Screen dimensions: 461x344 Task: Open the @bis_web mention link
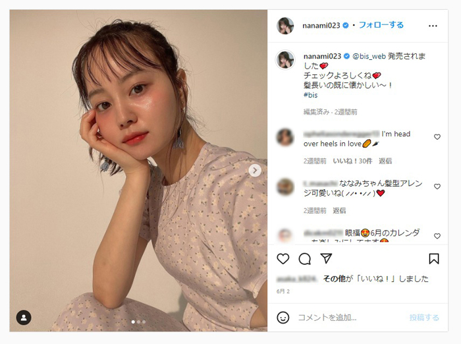(x=369, y=56)
